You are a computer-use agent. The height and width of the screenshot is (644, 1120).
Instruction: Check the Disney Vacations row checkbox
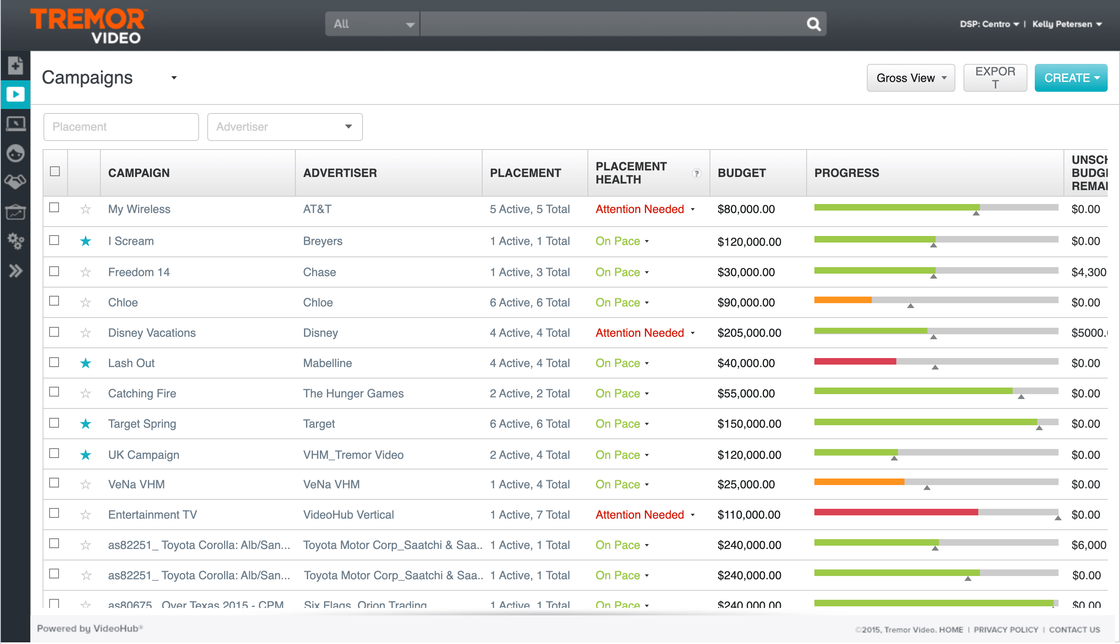(x=54, y=332)
